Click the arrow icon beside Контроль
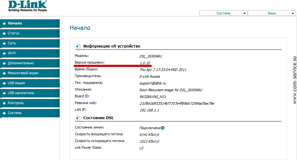The width and height of the screenshot is (297, 160). (x=4, y=103)
